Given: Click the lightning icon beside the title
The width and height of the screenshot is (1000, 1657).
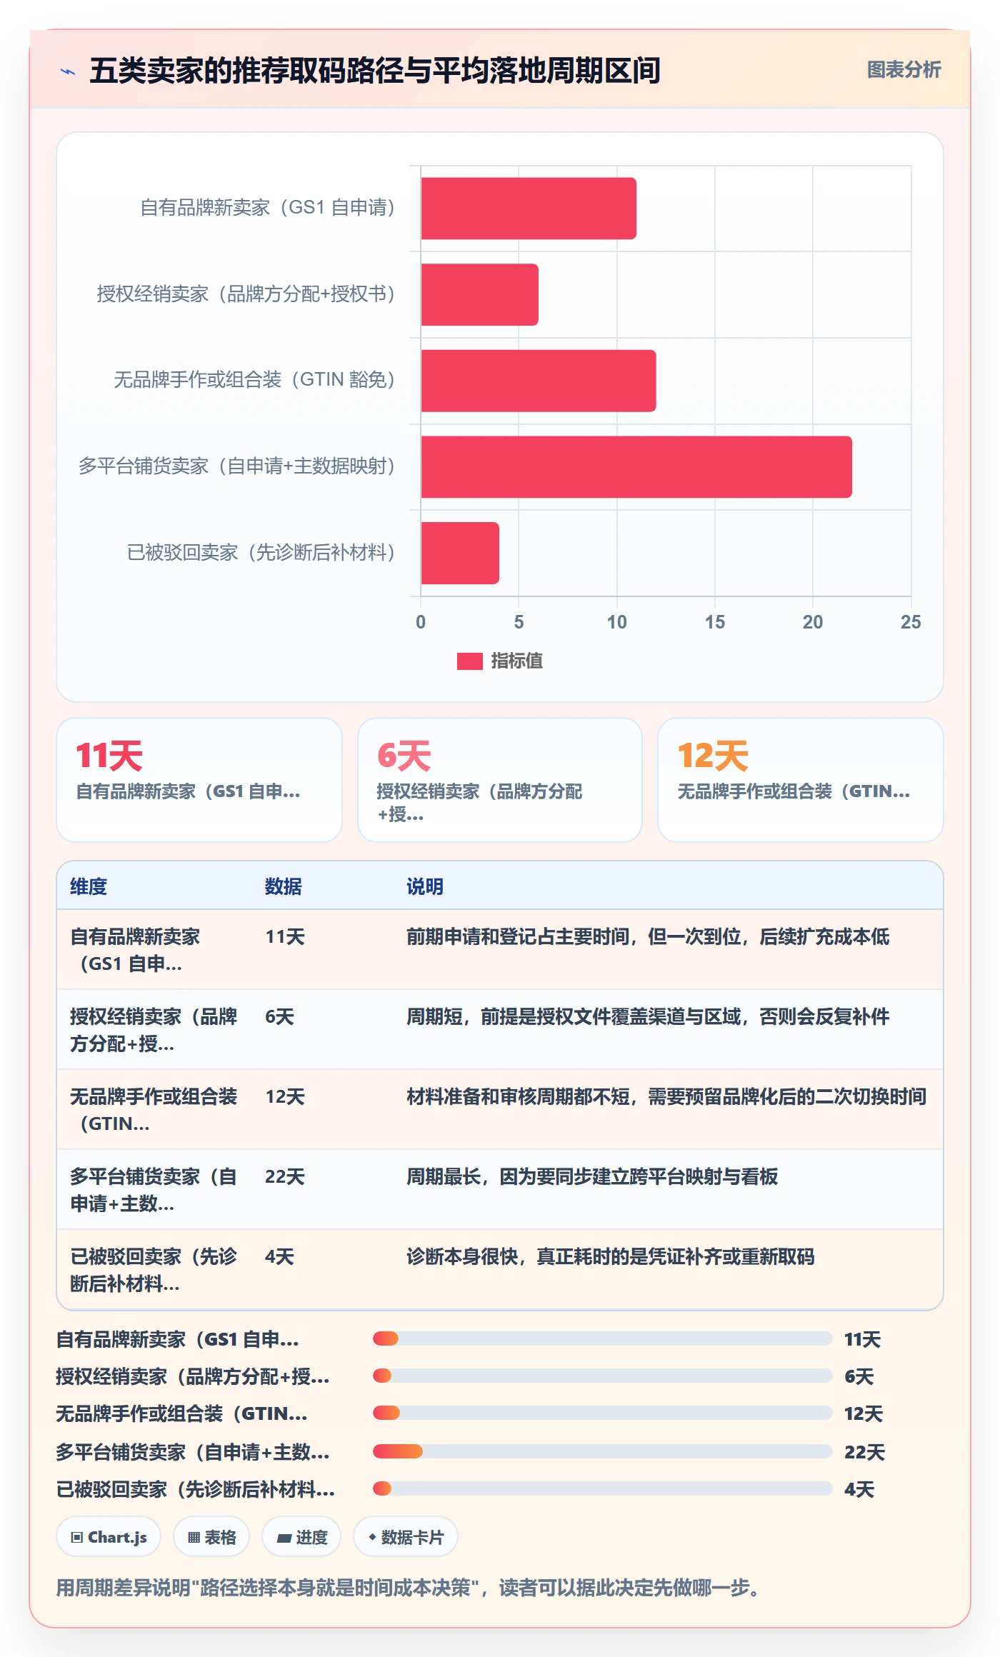Looking at the screenshot, I should tap(68, 71).
